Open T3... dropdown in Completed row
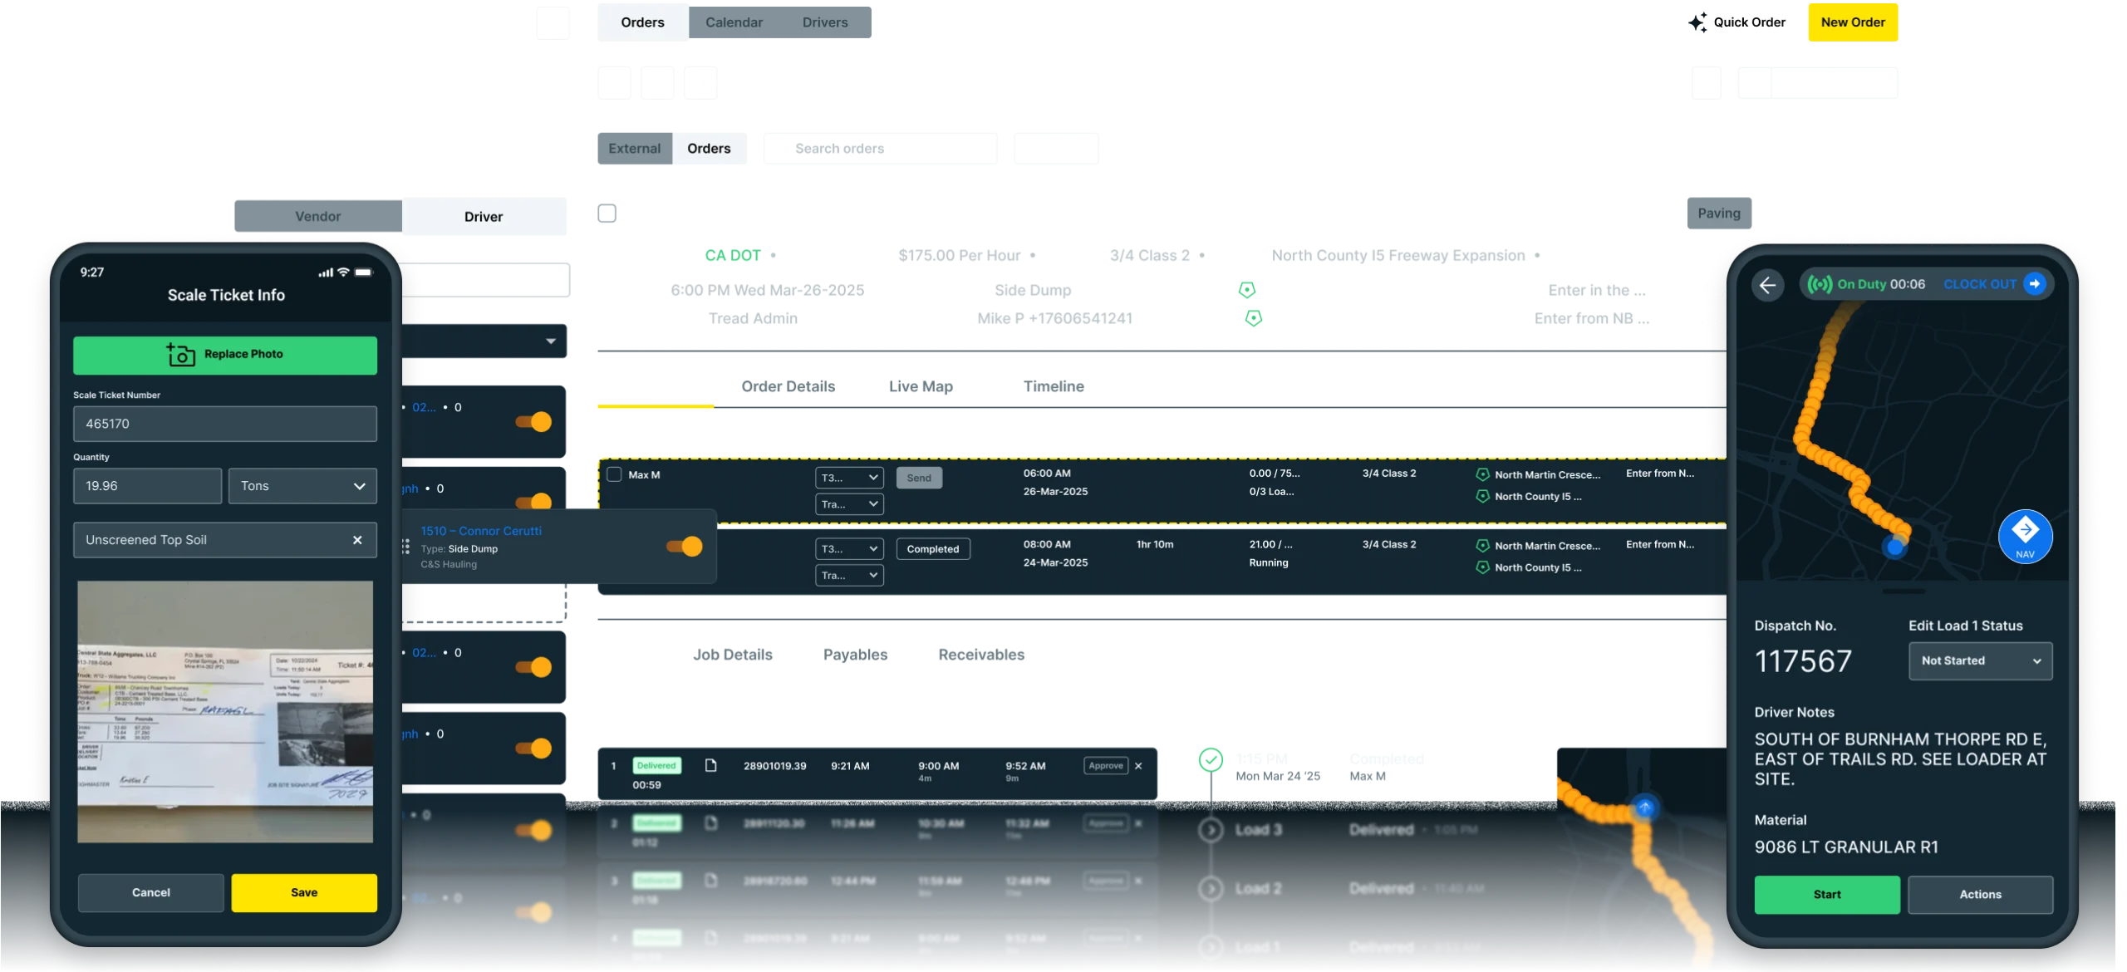Image resolution: width=2127 pixels, height=972 pixels. click(x=849, y=549)
